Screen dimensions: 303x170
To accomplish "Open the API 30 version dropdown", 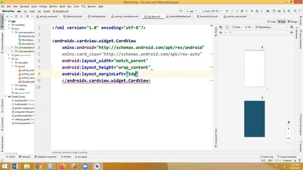I will 249,27.
